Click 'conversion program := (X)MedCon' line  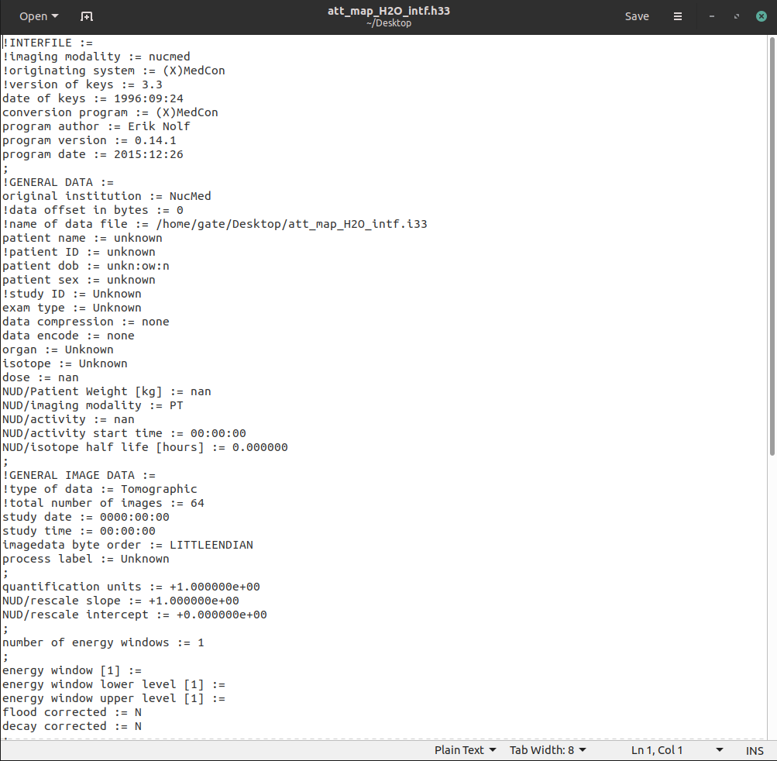(x=110, y=112)
